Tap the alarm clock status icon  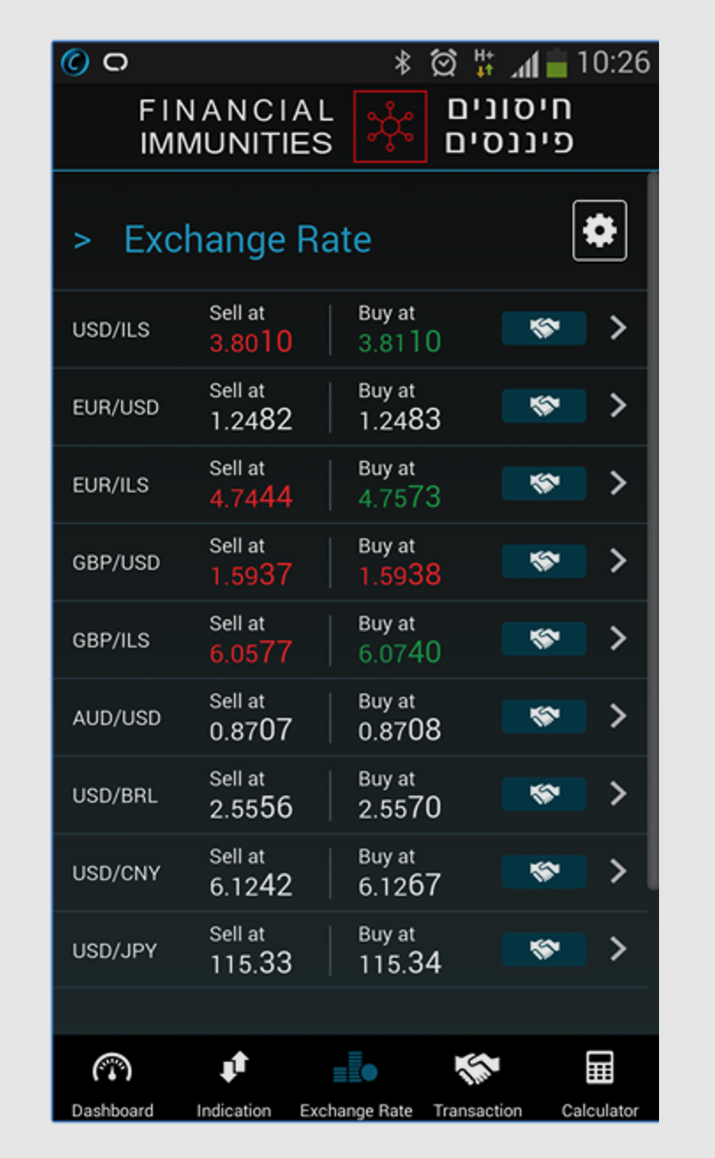tap(444, 63)
